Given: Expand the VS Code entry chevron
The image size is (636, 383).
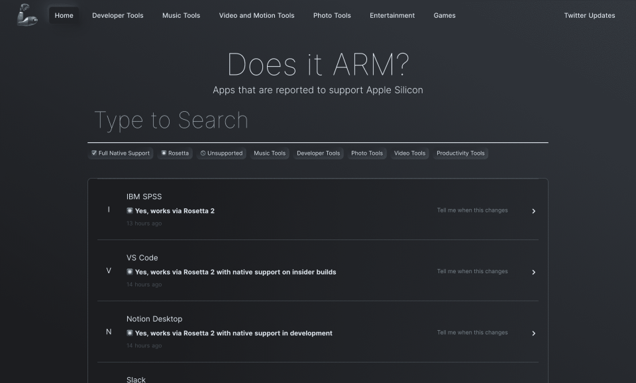Looking at the screenshot, I should [533, 273].
